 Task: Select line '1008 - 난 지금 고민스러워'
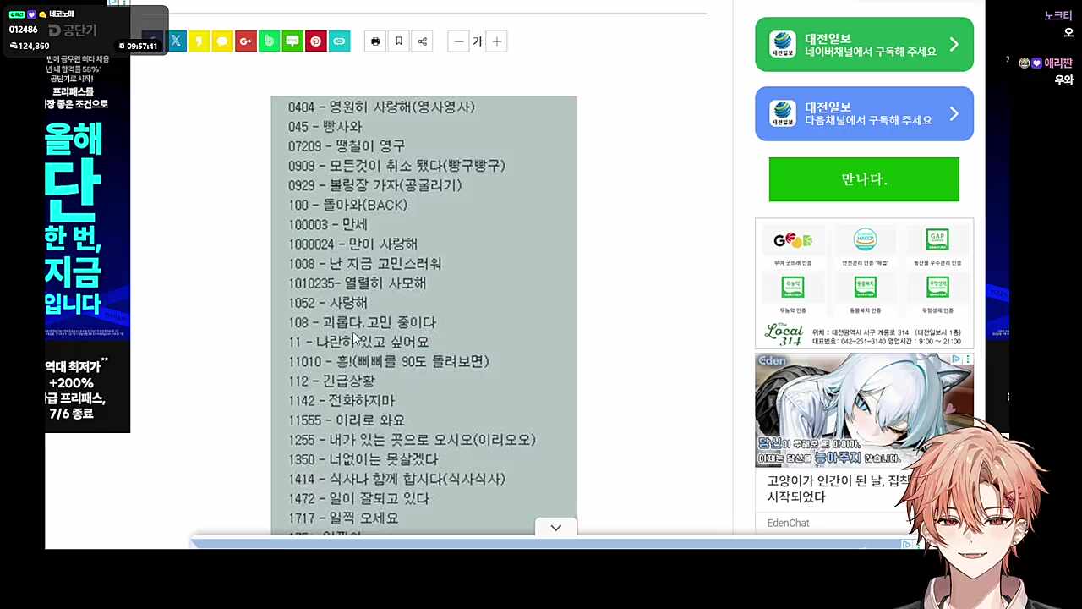(x=364, y=264)
